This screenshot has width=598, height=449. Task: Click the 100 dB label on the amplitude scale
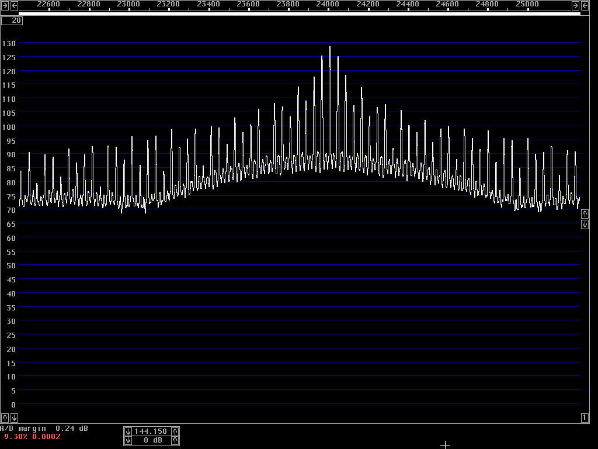[x=9, y=127]
